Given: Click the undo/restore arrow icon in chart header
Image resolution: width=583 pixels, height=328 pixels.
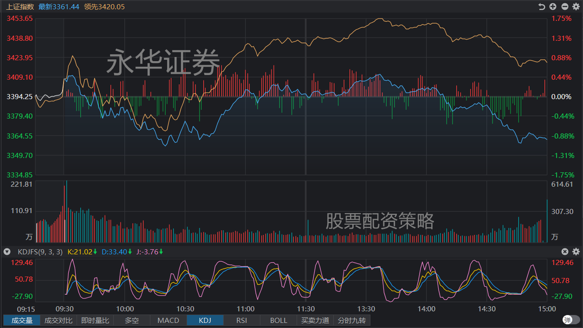Looking at the screenshot, I should pyautogui.click(x=541, y=6).
